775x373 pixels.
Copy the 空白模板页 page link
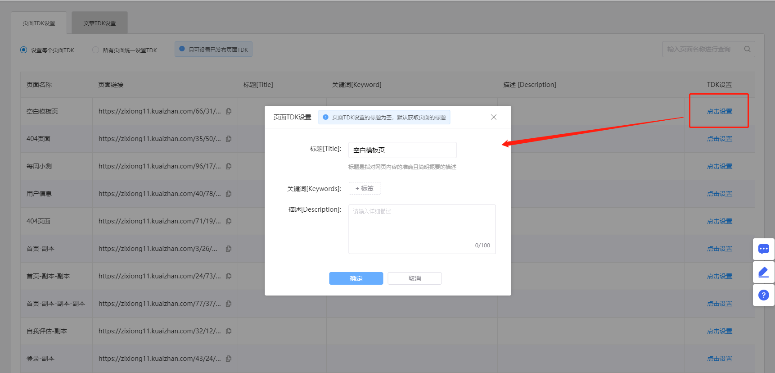229,111
